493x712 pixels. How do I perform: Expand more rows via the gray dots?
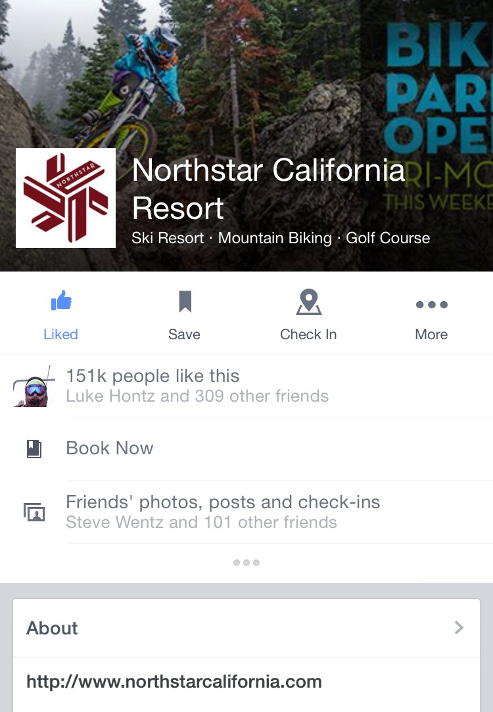point(246,563)
